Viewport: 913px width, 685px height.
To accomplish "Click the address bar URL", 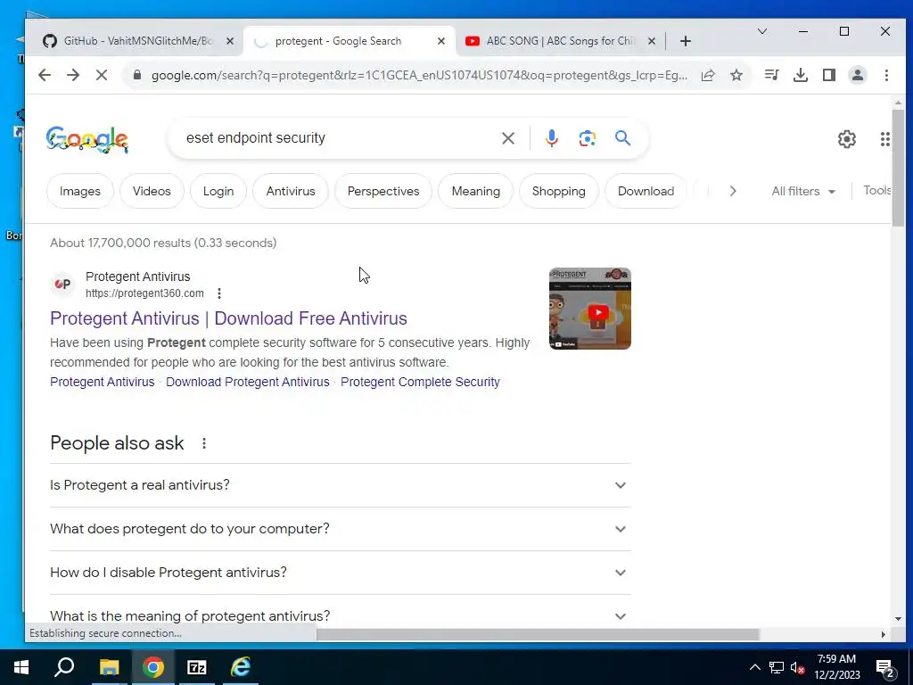I will 419,75.
